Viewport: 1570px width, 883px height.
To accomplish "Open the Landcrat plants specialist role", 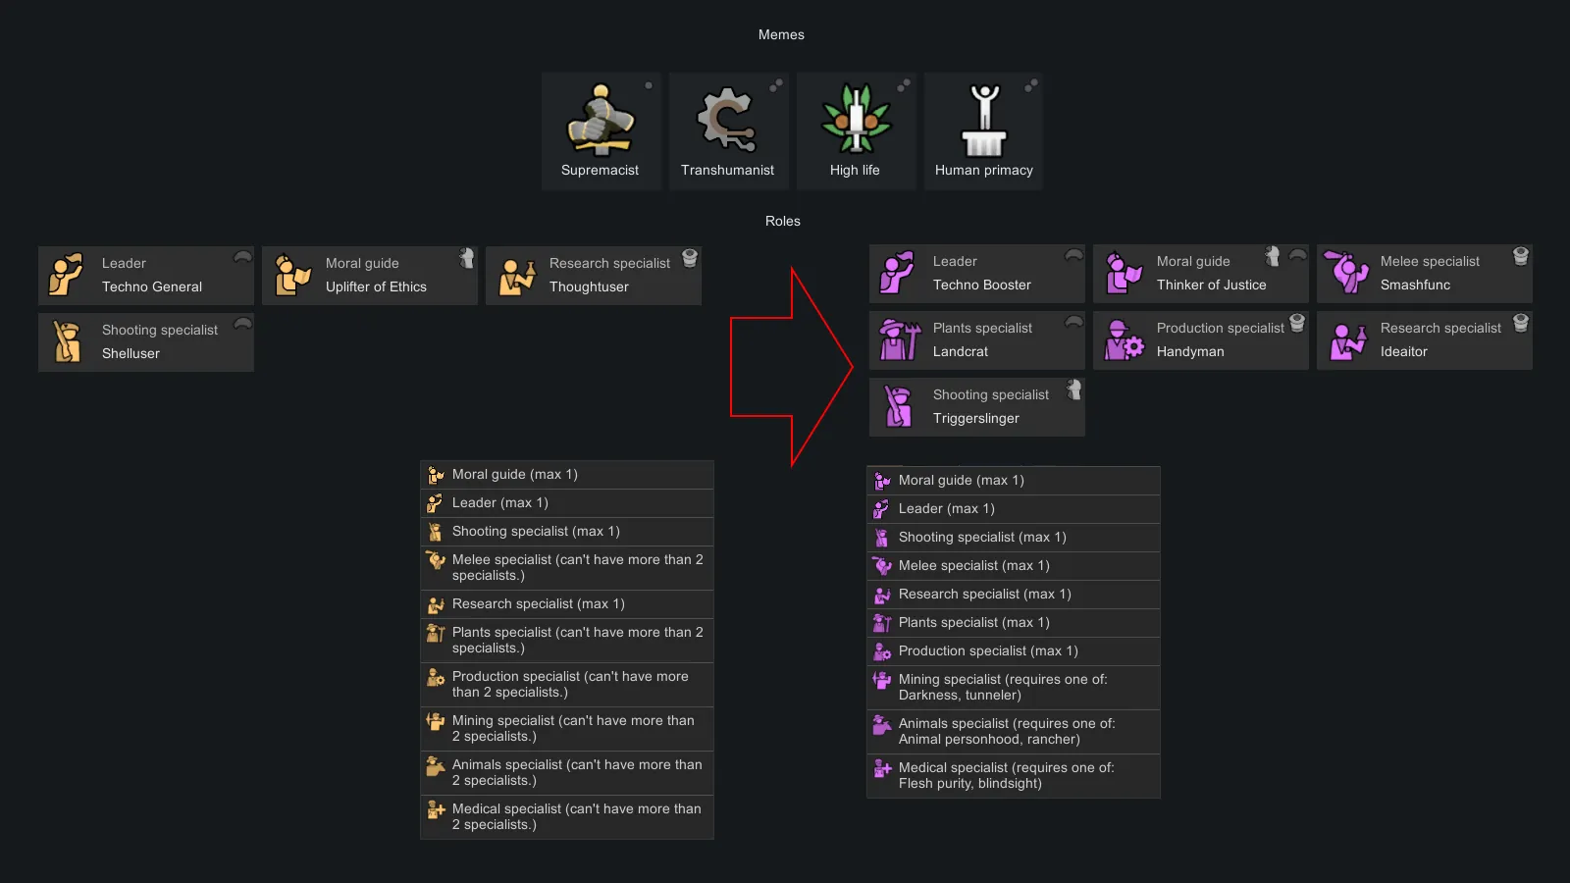I will click(x=977, y=340).
